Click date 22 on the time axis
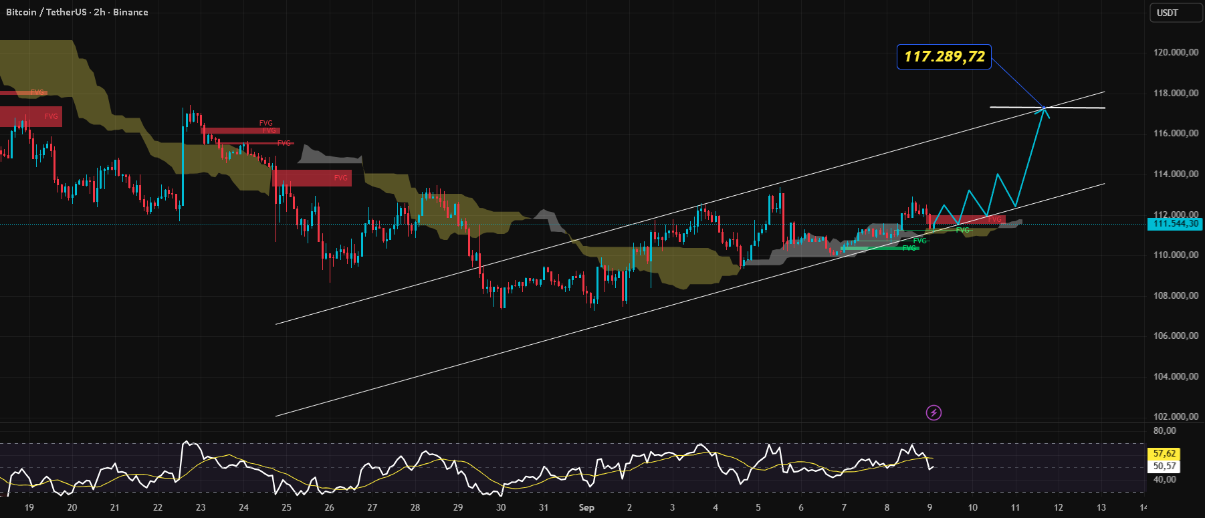 tap(158, 507)
